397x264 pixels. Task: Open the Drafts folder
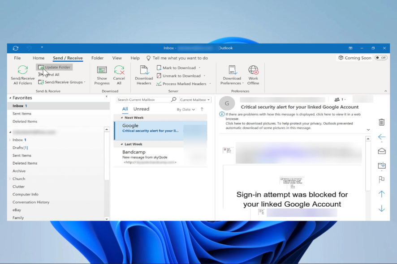[20, 148]
